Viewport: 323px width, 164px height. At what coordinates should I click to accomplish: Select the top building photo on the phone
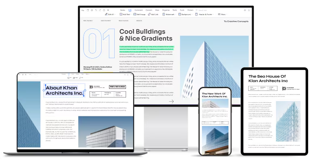pyautogui.click(x=215, y=103)
